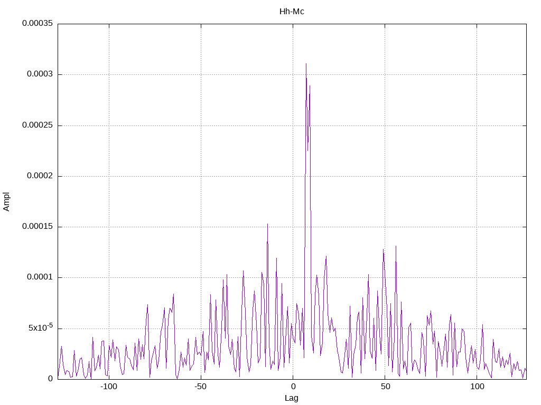Image resolution: width=541 pixels, height=405 pixels.
Task: Click the plot title "Hh-Mc"
Action: click(x=292, y=12)
